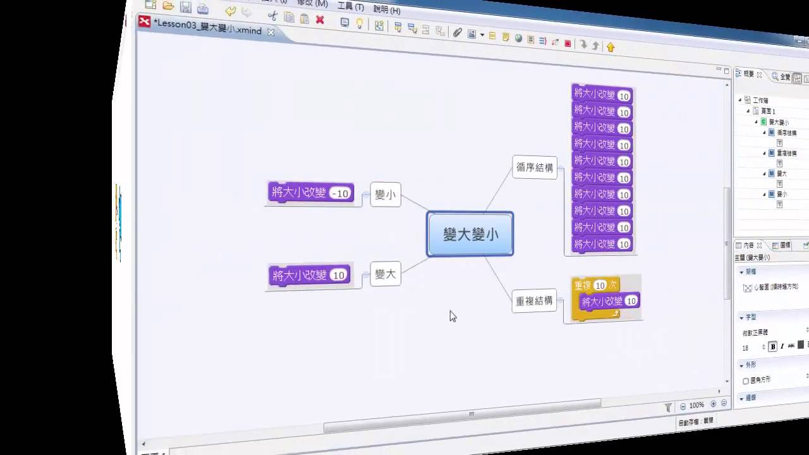Switch to the 圖標 markers tab

782,245
